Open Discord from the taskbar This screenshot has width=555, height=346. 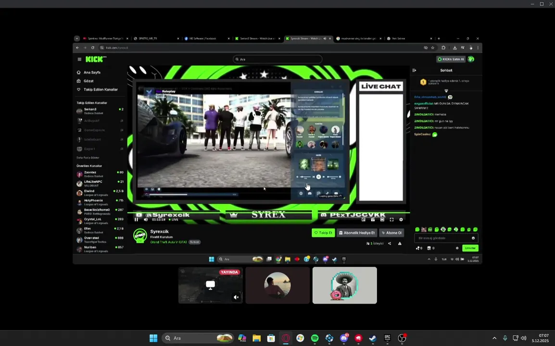(x=344, y=338)
